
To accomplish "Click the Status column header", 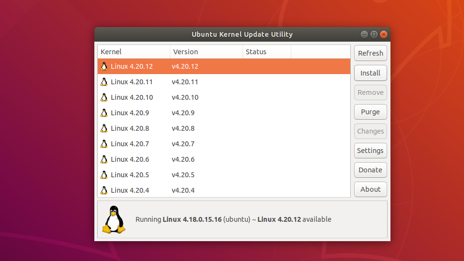I will pos(267,51).
